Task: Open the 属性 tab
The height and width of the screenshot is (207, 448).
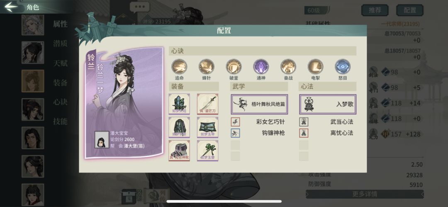Action: coord(60,24)
